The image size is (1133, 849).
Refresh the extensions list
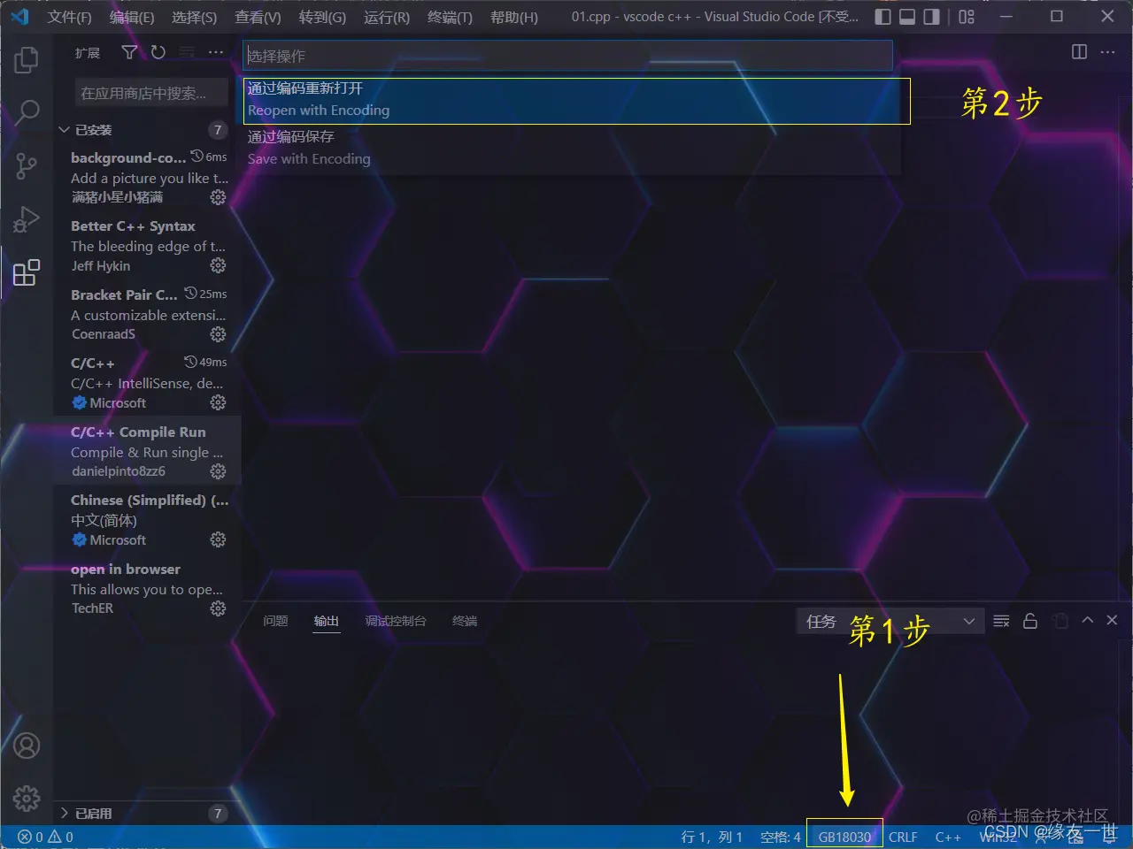coord(158,53)
